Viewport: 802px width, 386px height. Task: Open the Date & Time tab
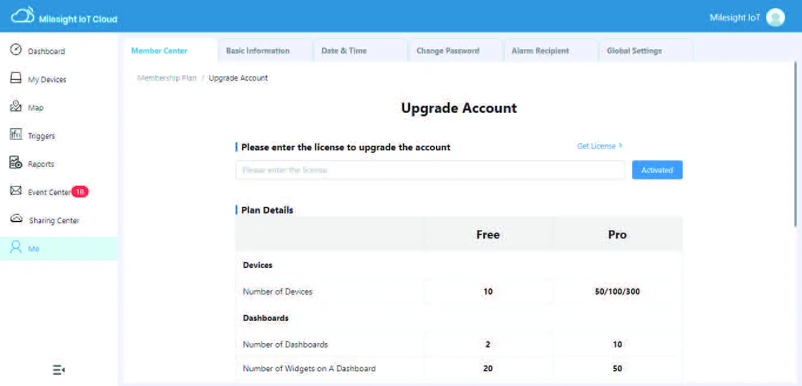[x=344, y=51]
